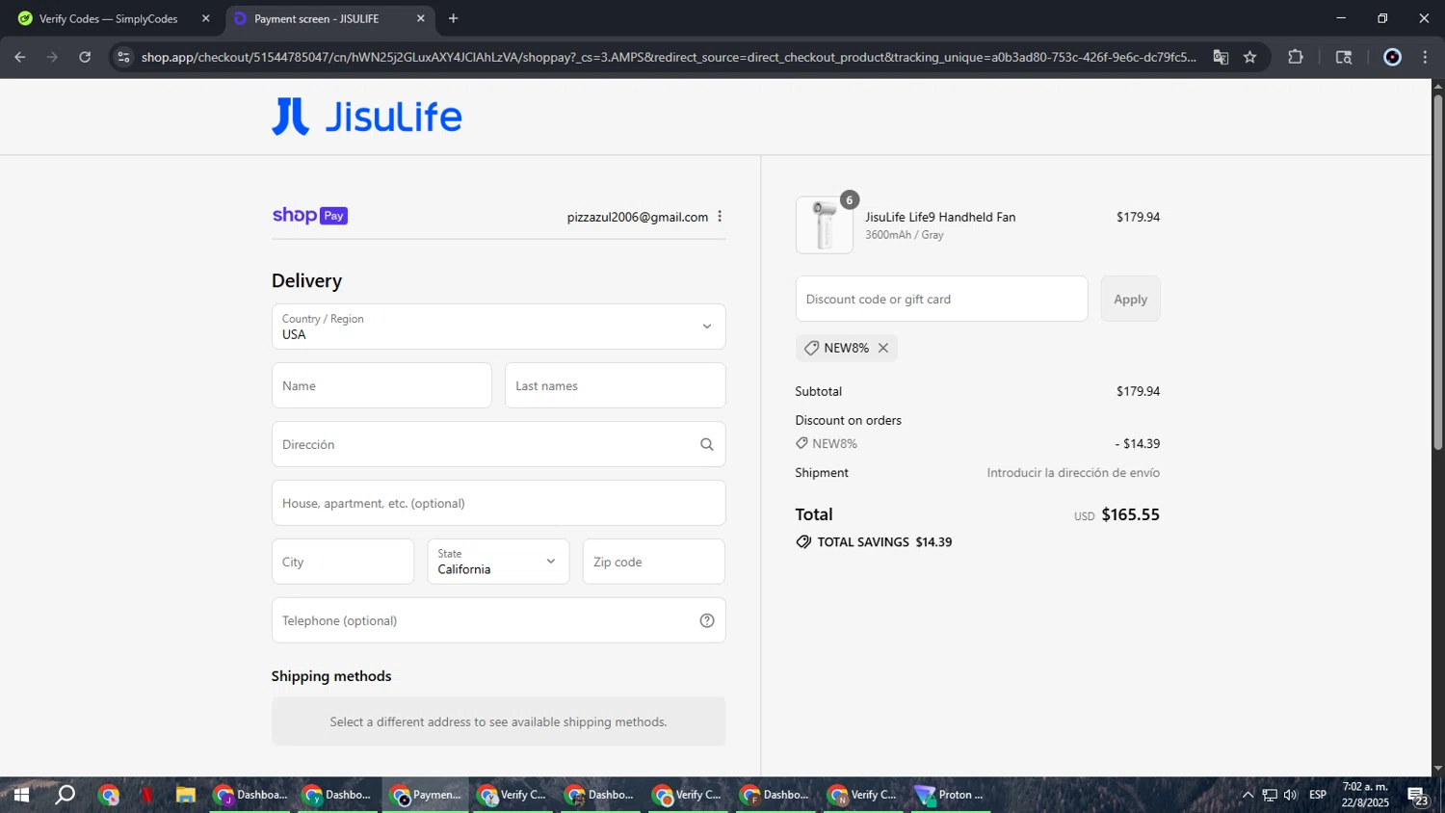View site information icon in address bar

tap(123, 57)
